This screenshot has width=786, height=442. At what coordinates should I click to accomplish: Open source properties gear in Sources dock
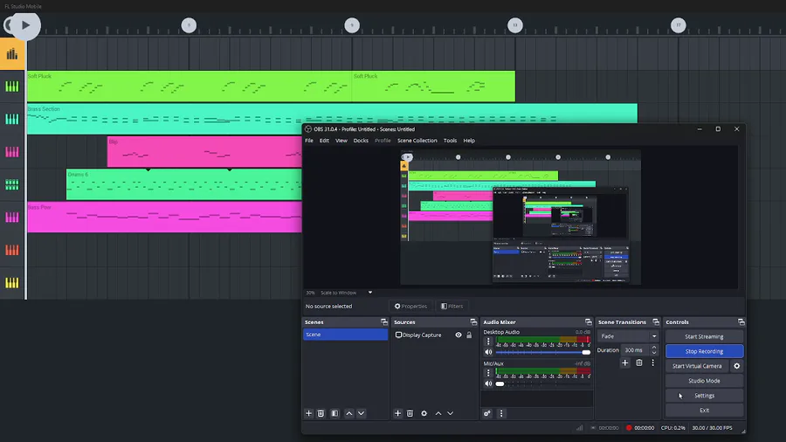click(x=424, y=413)
